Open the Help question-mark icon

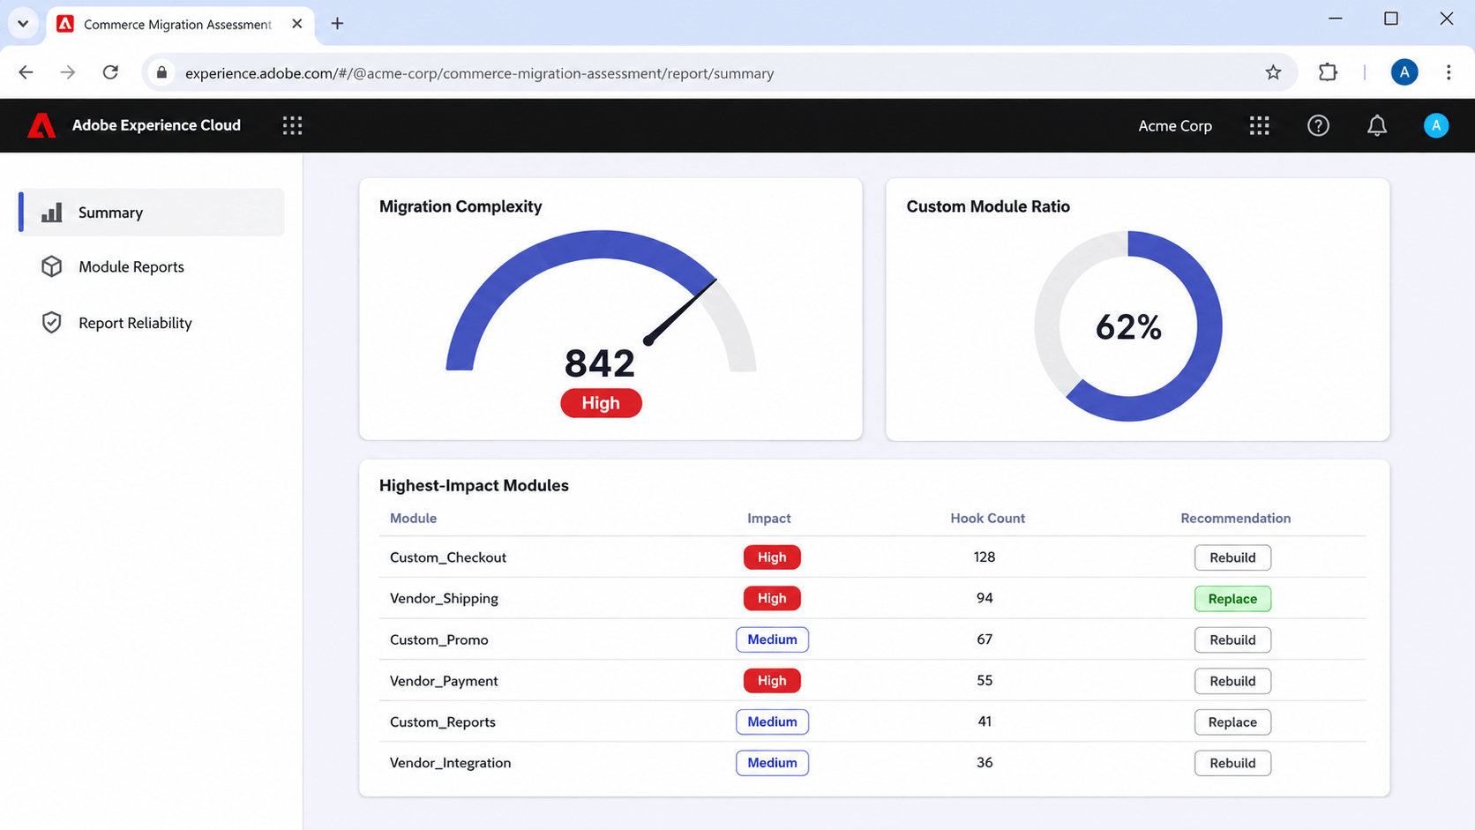[1318, 125]
